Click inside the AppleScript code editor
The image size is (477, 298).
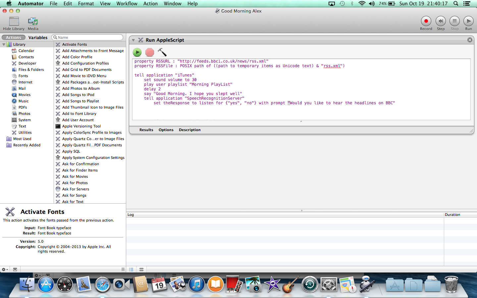(301, 89)
